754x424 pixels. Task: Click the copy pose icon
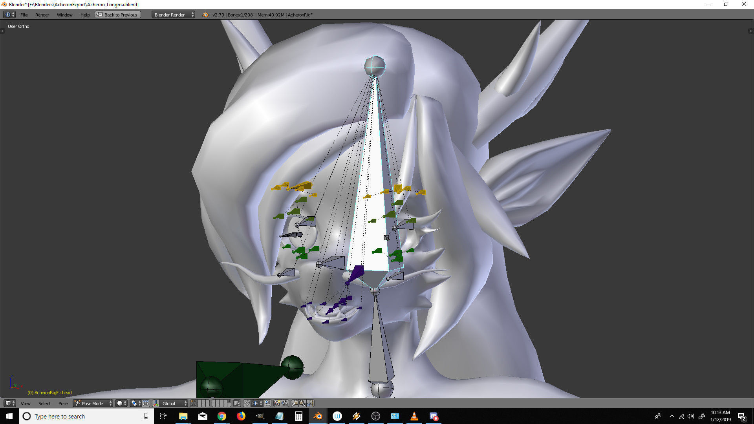295,403
